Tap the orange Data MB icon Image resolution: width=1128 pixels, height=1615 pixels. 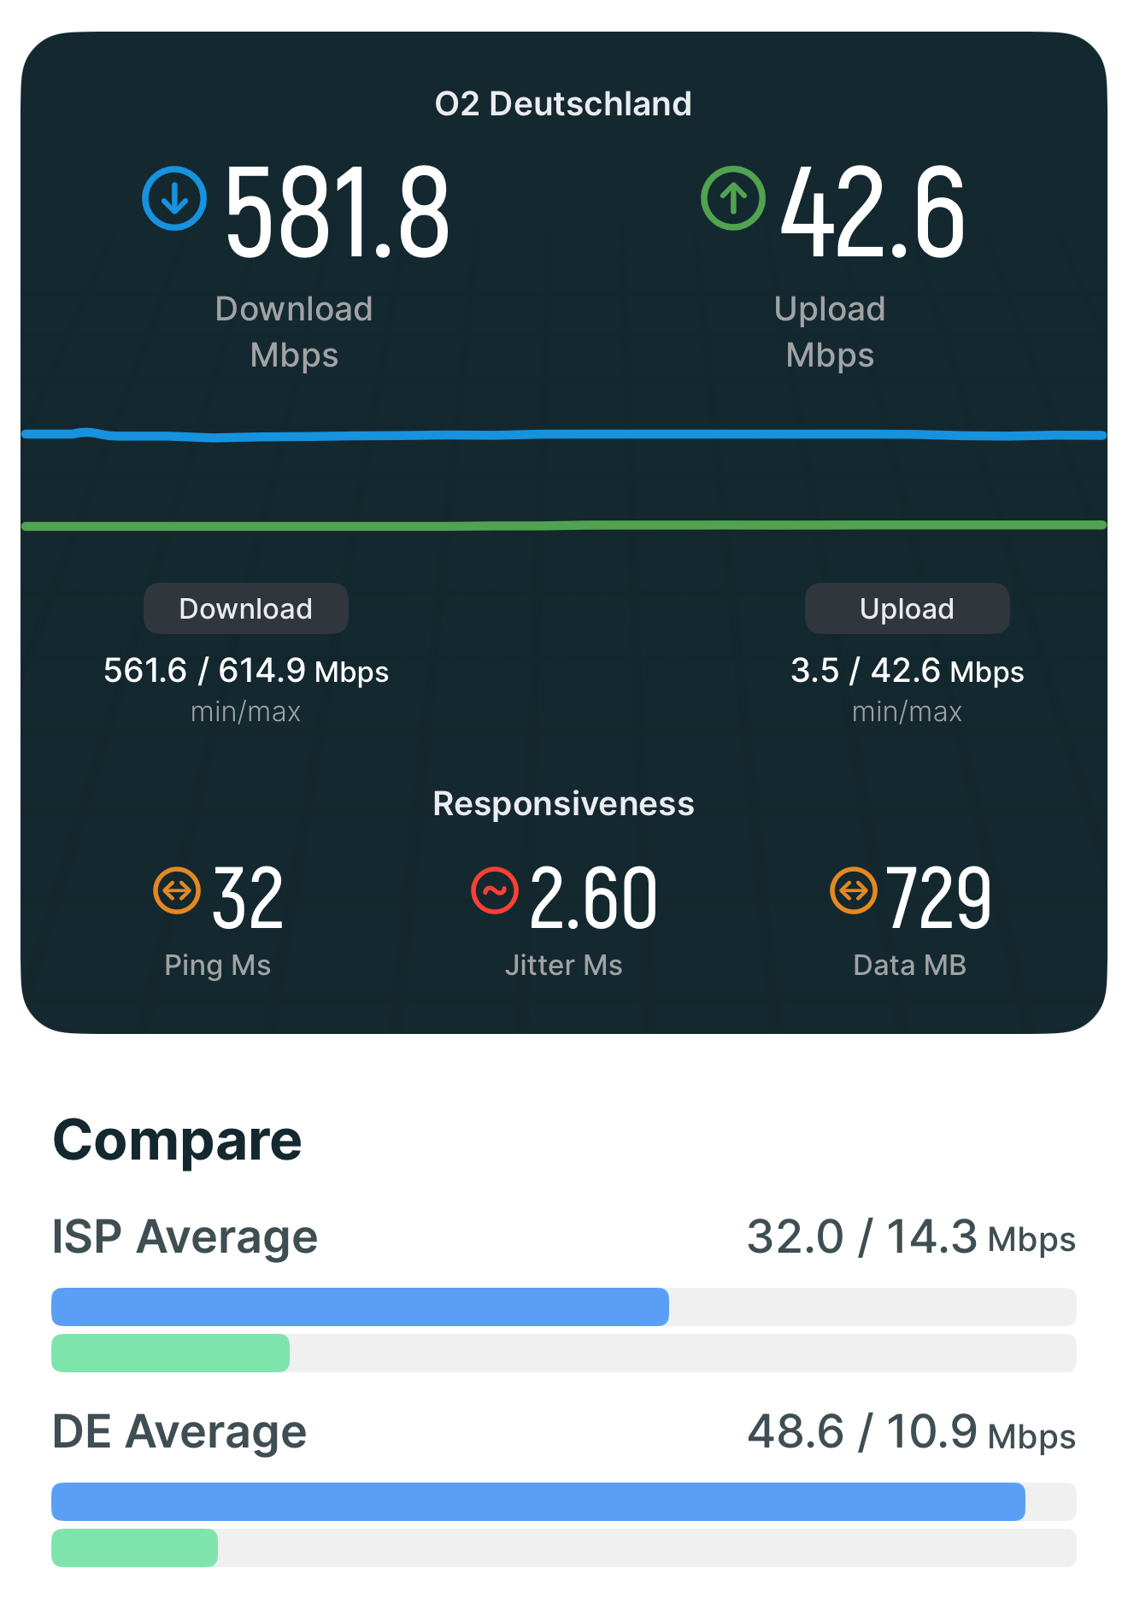click(x=854, y=890)
